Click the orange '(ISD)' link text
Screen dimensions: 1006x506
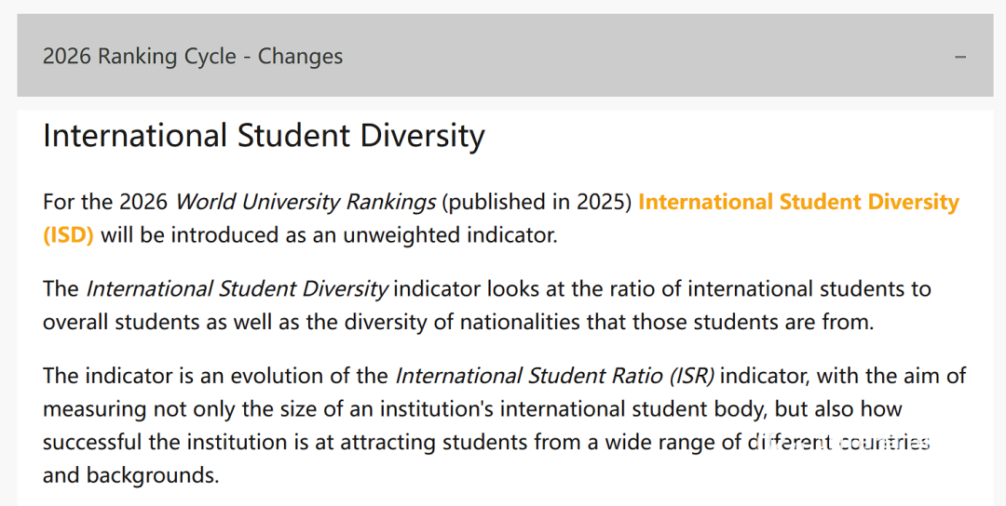tap(68, 235)
